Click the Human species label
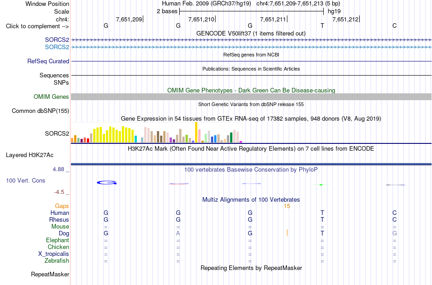The image size is (432, 285). 60,213
